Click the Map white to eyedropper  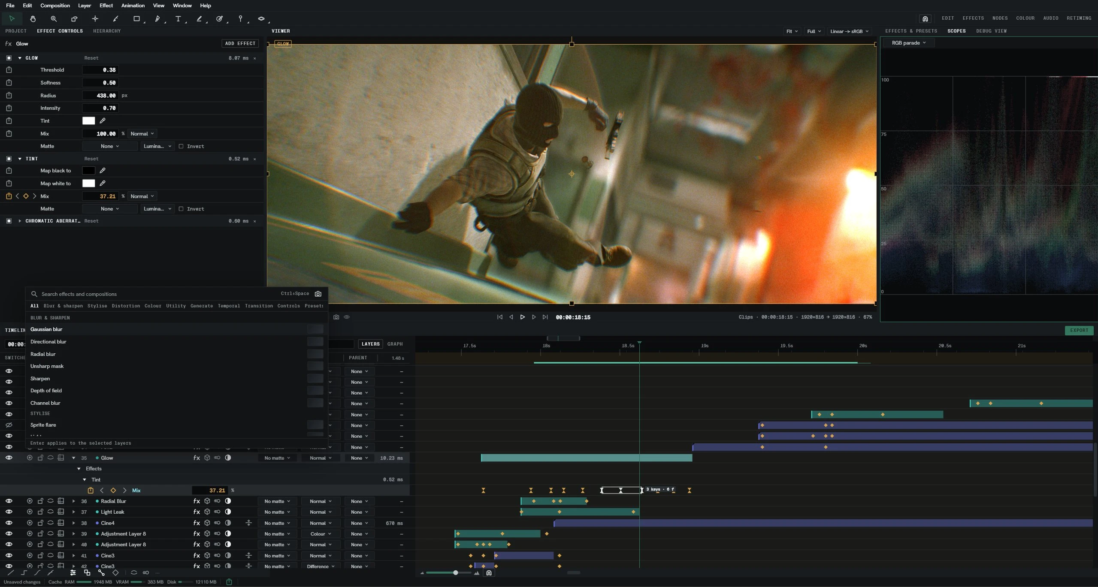coord(103,183)
